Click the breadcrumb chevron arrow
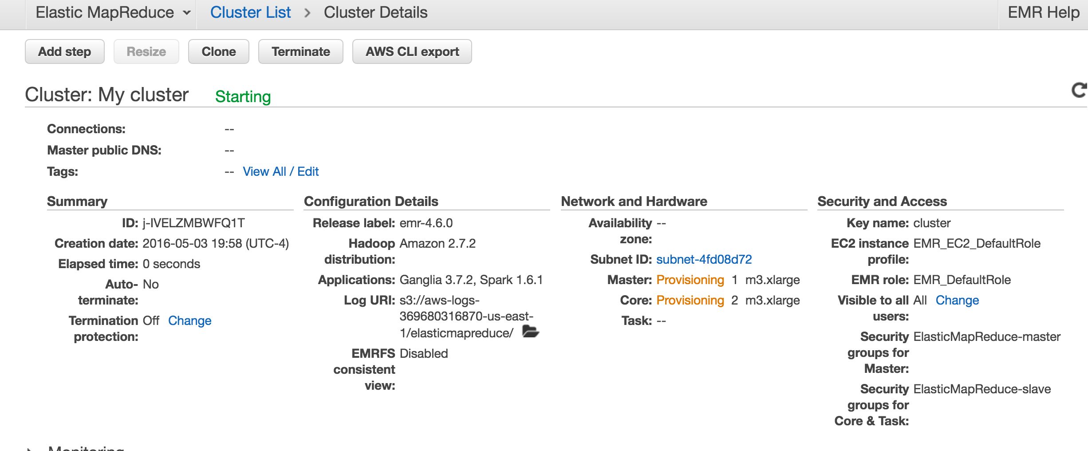 pyautogui.click(x=307, y=13)
